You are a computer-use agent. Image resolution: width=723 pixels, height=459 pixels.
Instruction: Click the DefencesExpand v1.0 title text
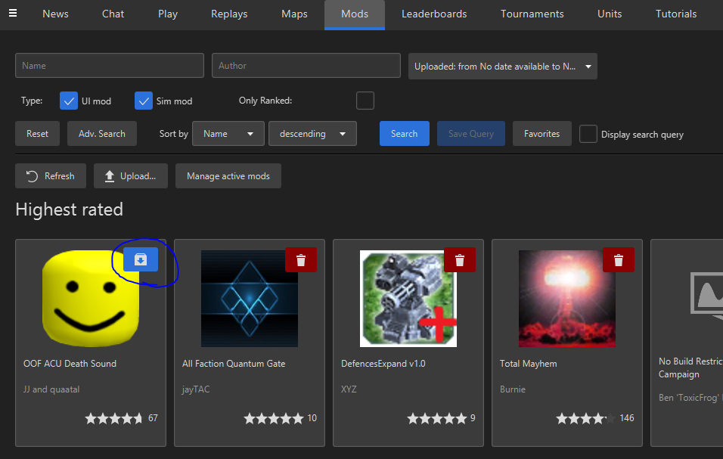tap(383, 364)
